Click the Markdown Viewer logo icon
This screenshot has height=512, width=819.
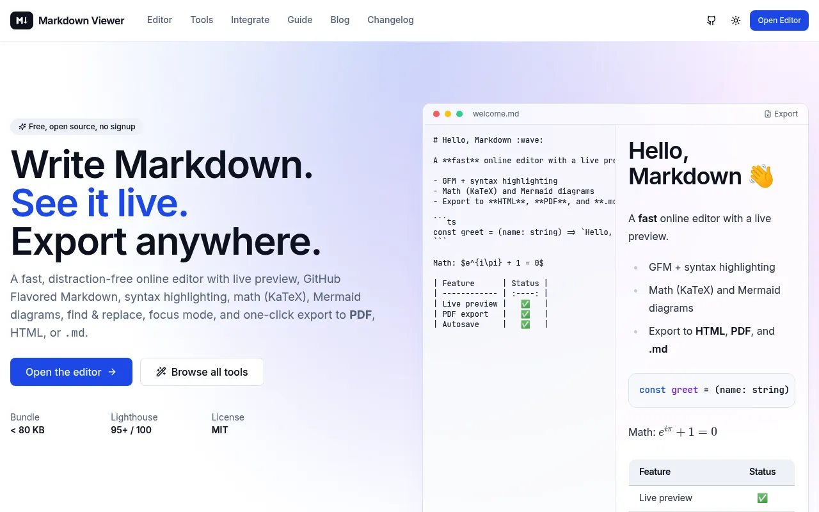[22, 20]
